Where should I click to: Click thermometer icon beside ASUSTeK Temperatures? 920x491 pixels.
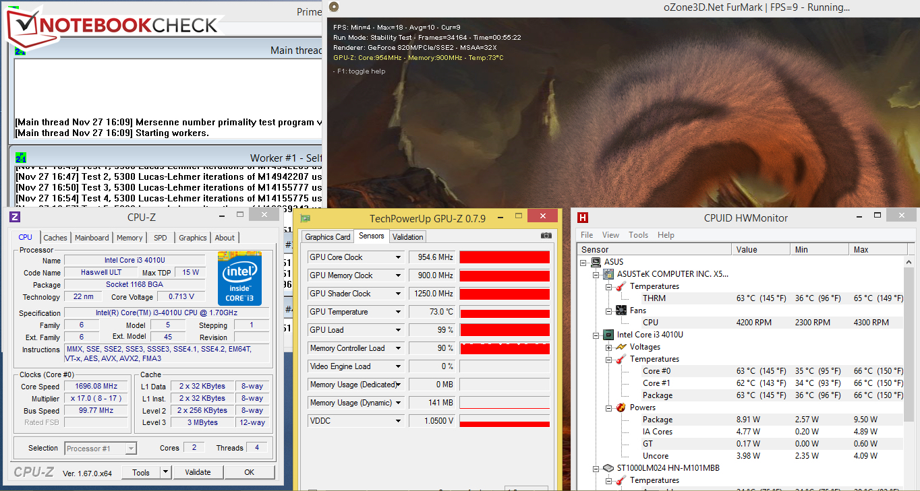click(621, 286)
